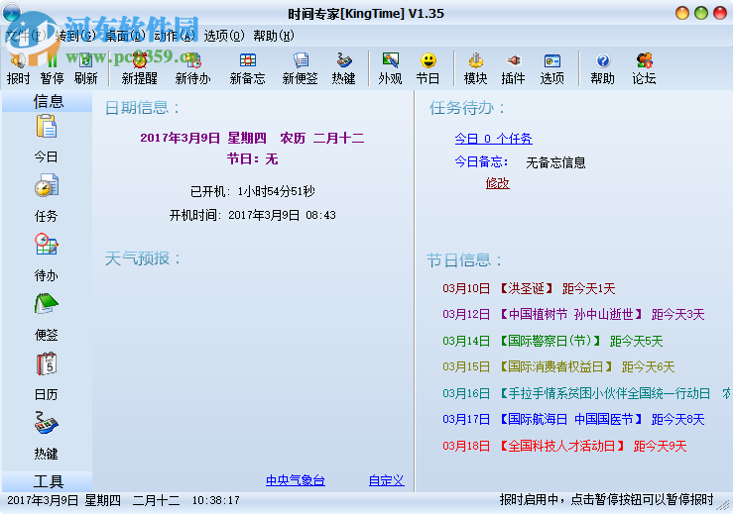Open the 文件(F) menu
The height and width of the screenshot is (514, 733).
[x=26, y=36]
